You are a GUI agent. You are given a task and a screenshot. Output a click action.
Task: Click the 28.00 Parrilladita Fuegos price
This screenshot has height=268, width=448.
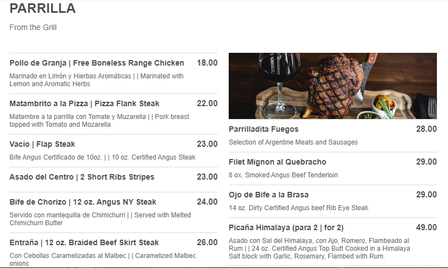click(x=426, y=129)
